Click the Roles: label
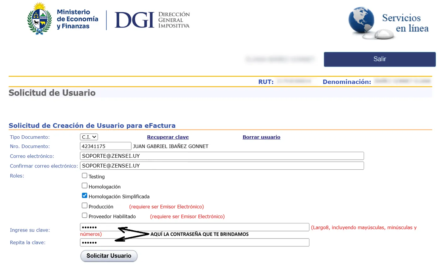Image resolution: width=442 pixels, height=277 pixels. [x=17, y=176]
